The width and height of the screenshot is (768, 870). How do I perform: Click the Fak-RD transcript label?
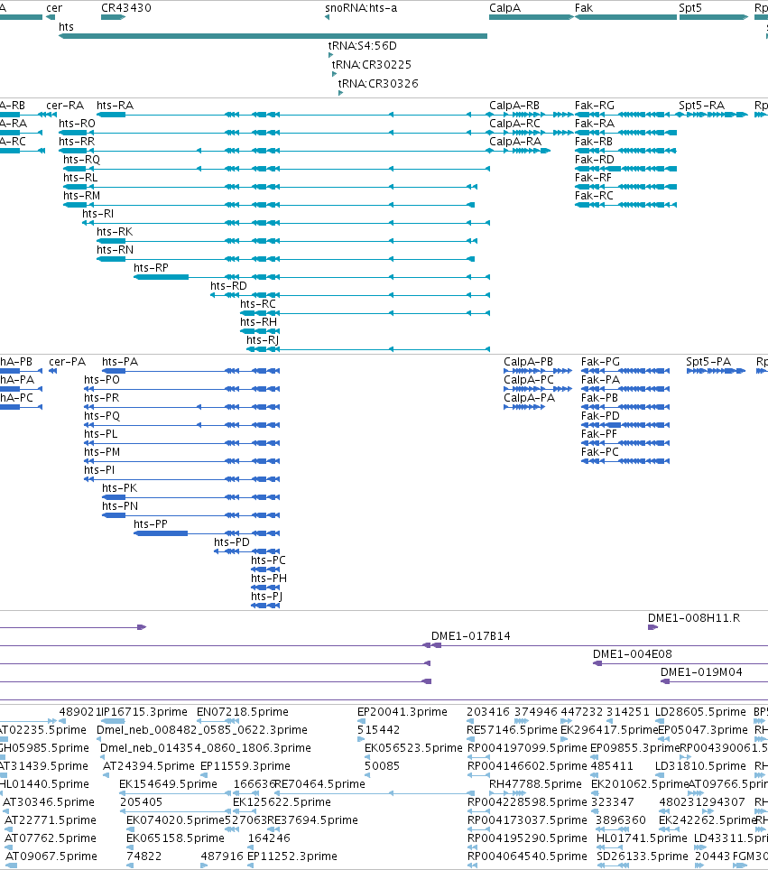click(595, 160)
